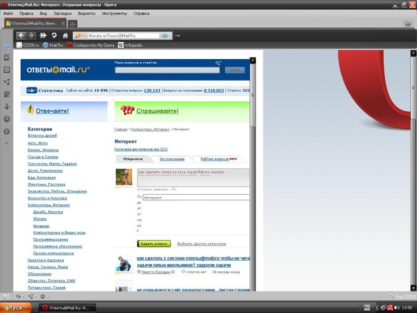Click the Отвечайте! link

click(x=52, y=111)
